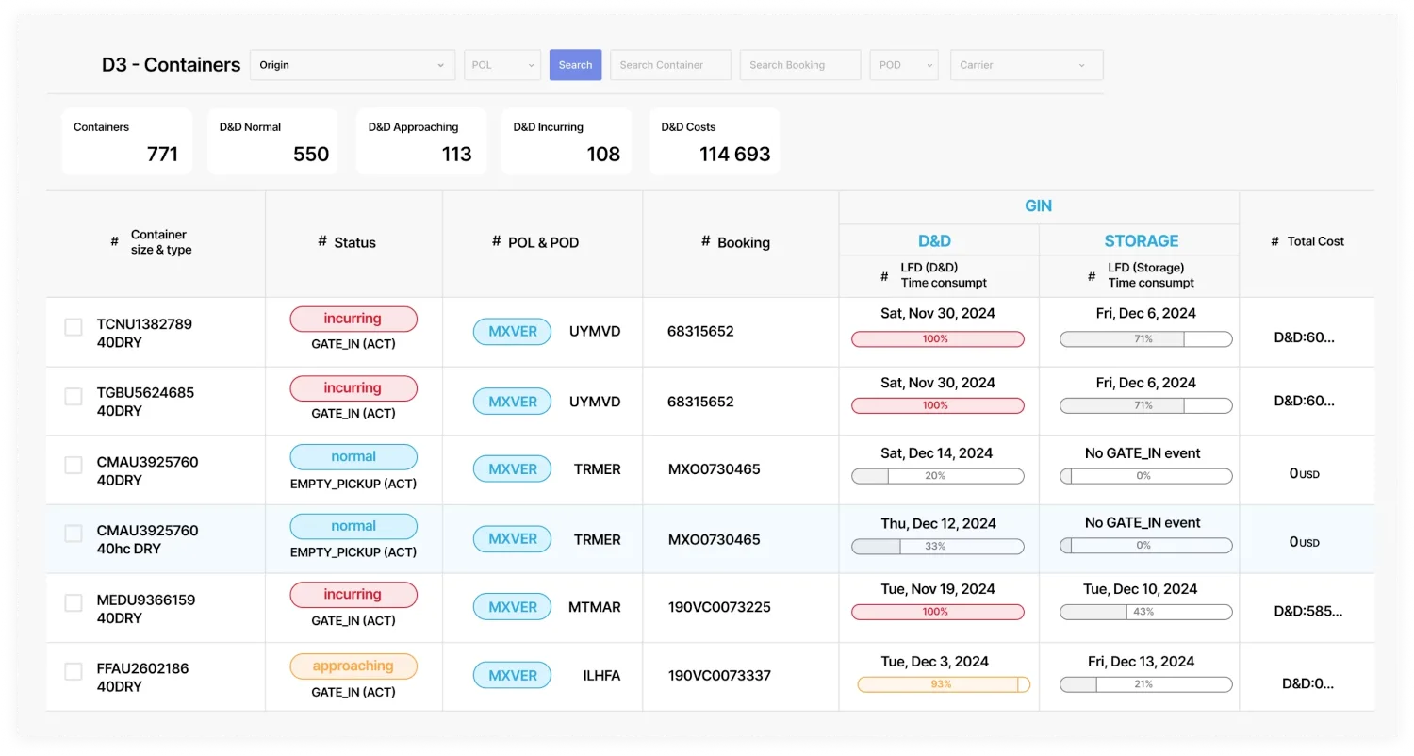
Task: Focus the Search Container field
Action: pos(670,65)
